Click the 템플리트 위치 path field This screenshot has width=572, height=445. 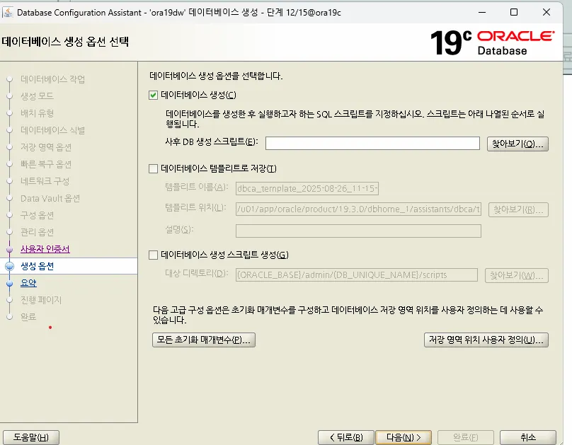358,209
